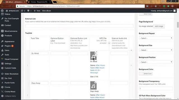The height and width of the screenshot is (100, 179).
Task: Click Add Image for Page Background
Action: (159, 26)
